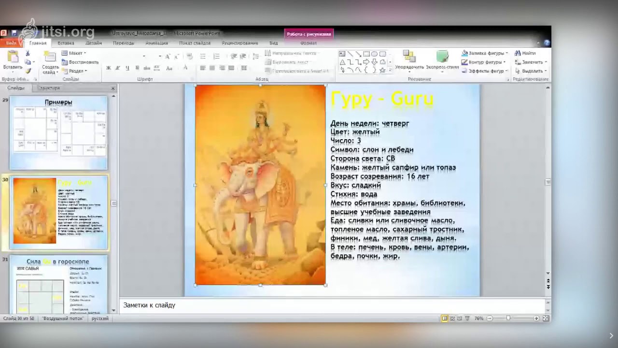The image size is (618, 348).
Task: Select slide 31 thumbnail Сила в гороскопе
Action: [58, 285]
